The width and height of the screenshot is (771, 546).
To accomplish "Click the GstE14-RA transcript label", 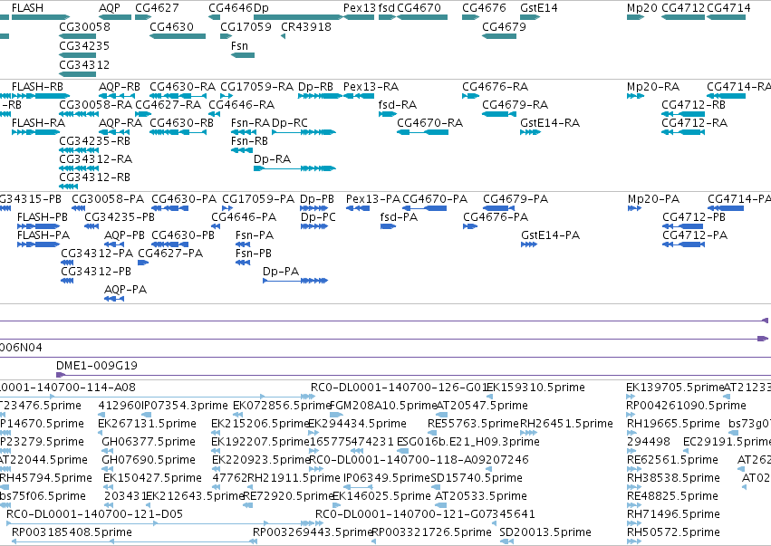I will point(550,123).
